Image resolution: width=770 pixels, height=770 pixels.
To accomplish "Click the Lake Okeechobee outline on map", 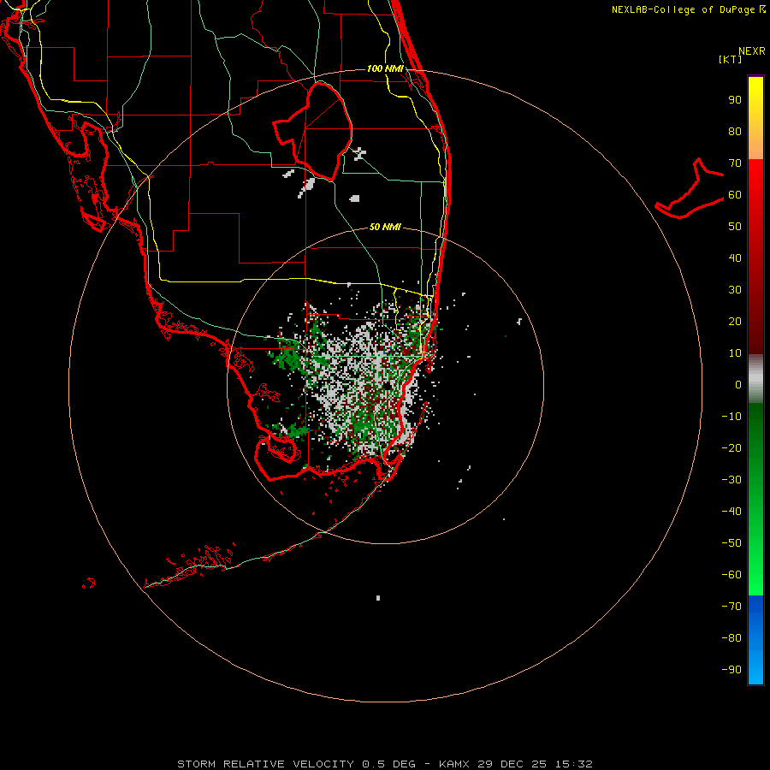I will [x=313, y=132].
